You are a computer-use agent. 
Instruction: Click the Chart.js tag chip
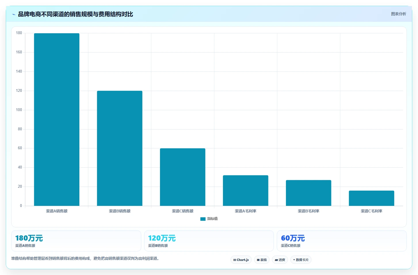241,260
